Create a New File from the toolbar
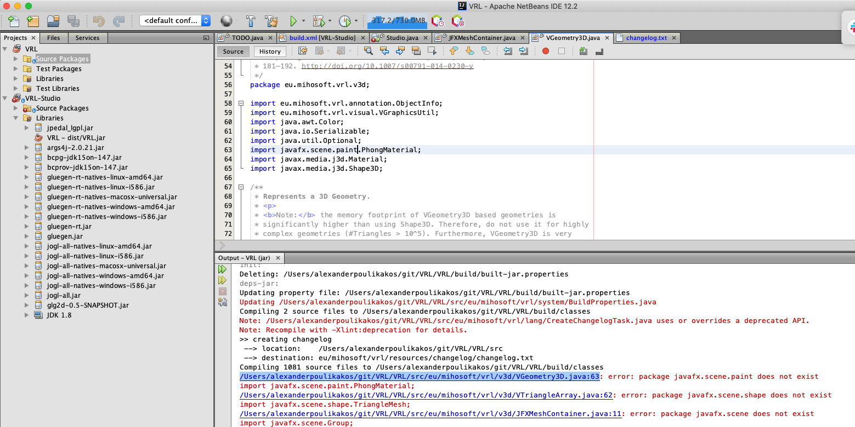 (x=13, y=21)
